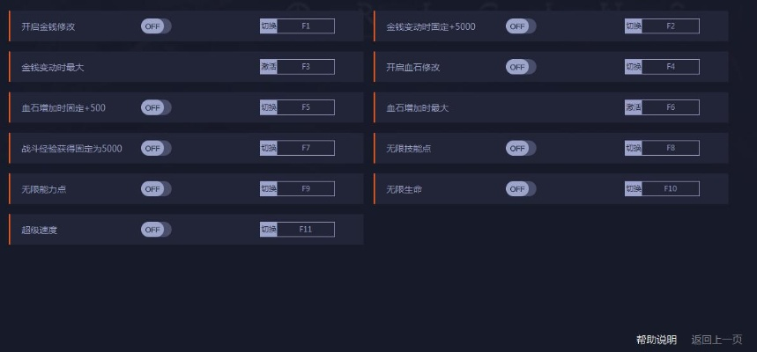Switch on 血石增加时固定+500 toggle

point(155,107)
